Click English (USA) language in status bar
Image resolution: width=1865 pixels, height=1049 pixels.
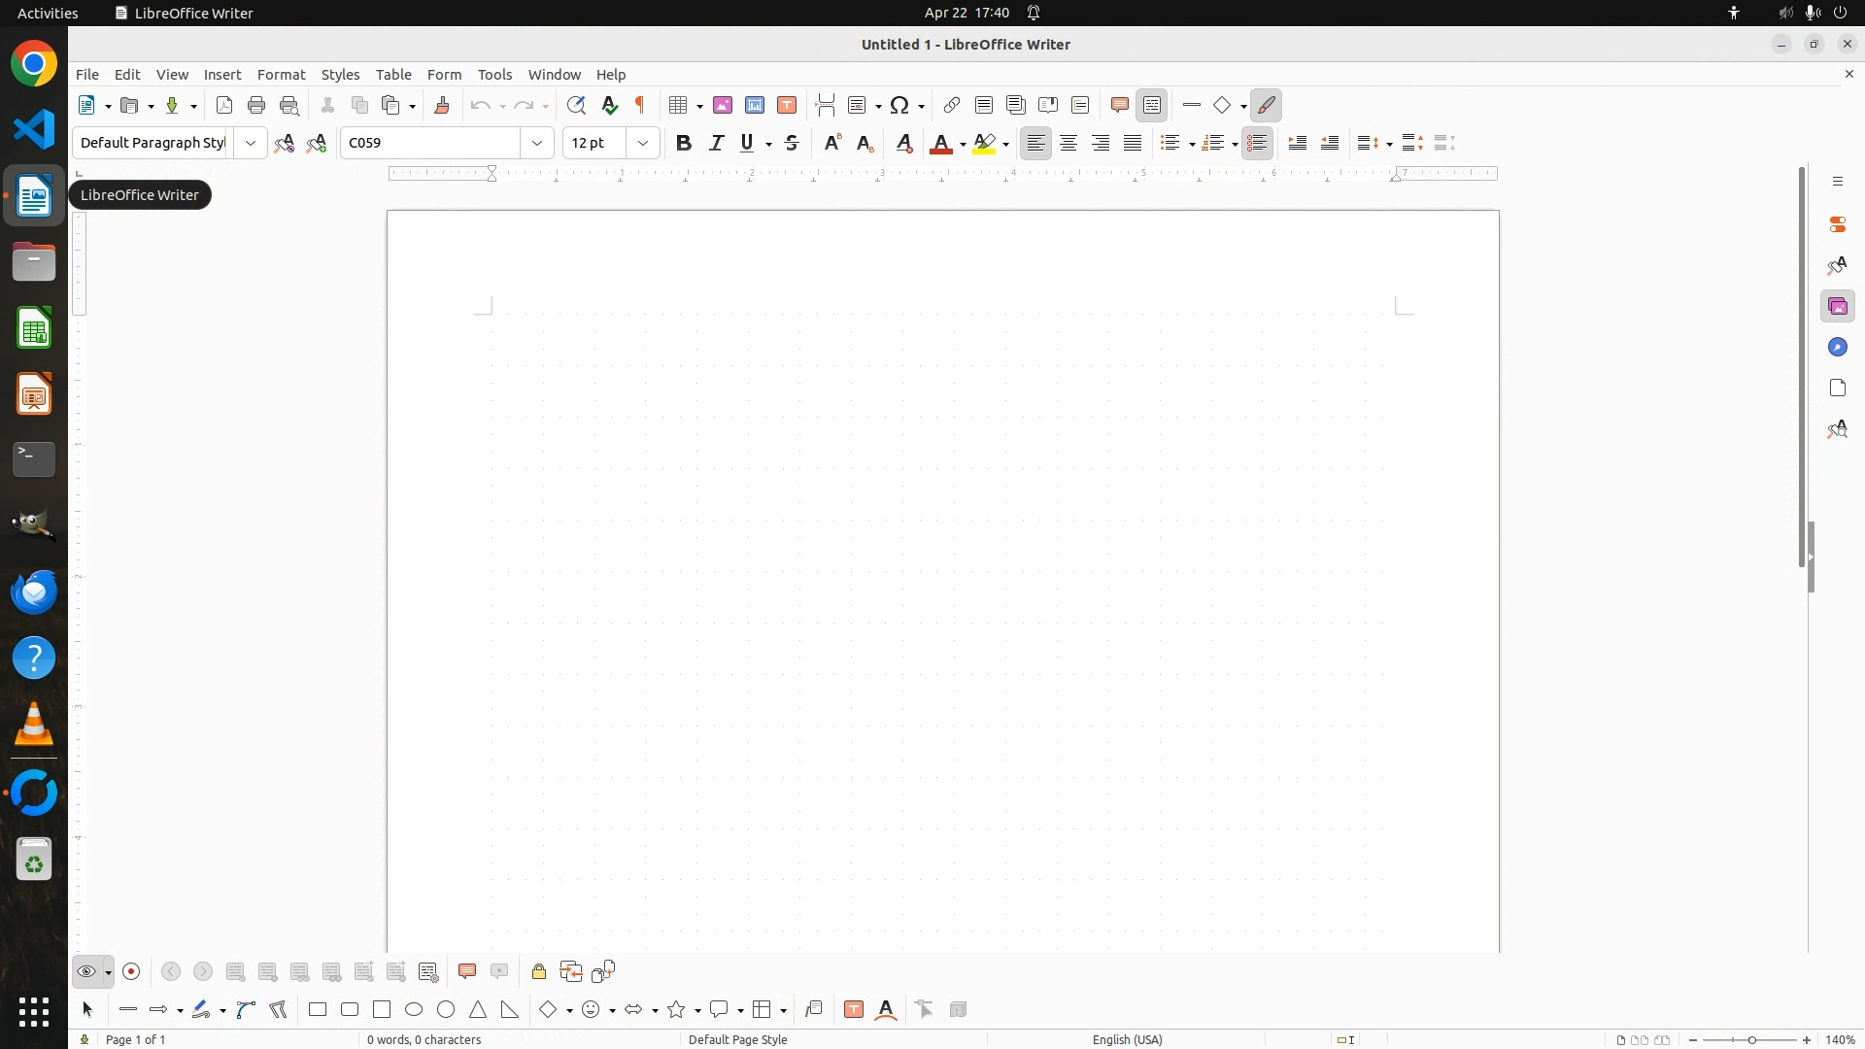coord(1127,1039)
